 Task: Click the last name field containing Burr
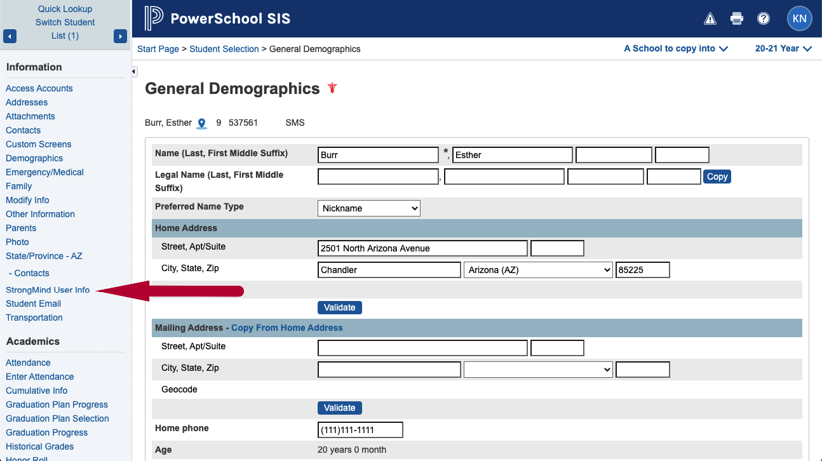click(378, 155)
